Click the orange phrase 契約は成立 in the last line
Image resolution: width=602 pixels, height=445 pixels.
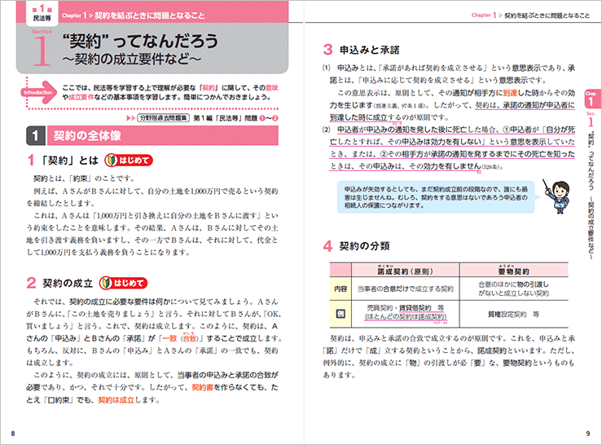116,400
